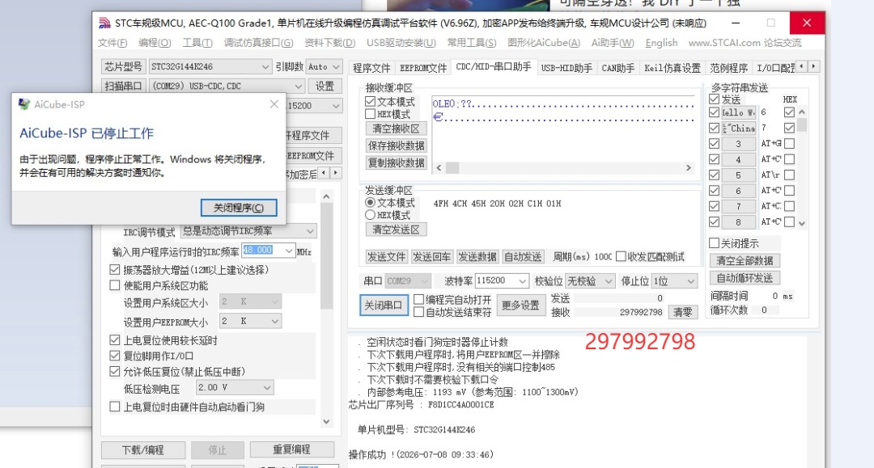The width and height of the screenshot is (874, 468).
Task: Expand the 停止位 1位 dropdown
Action: point(690,281)
